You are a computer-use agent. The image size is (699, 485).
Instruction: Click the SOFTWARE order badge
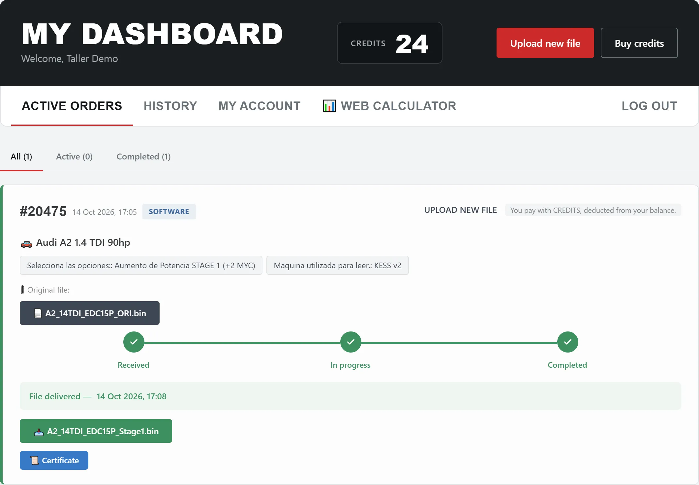[169, 212]
